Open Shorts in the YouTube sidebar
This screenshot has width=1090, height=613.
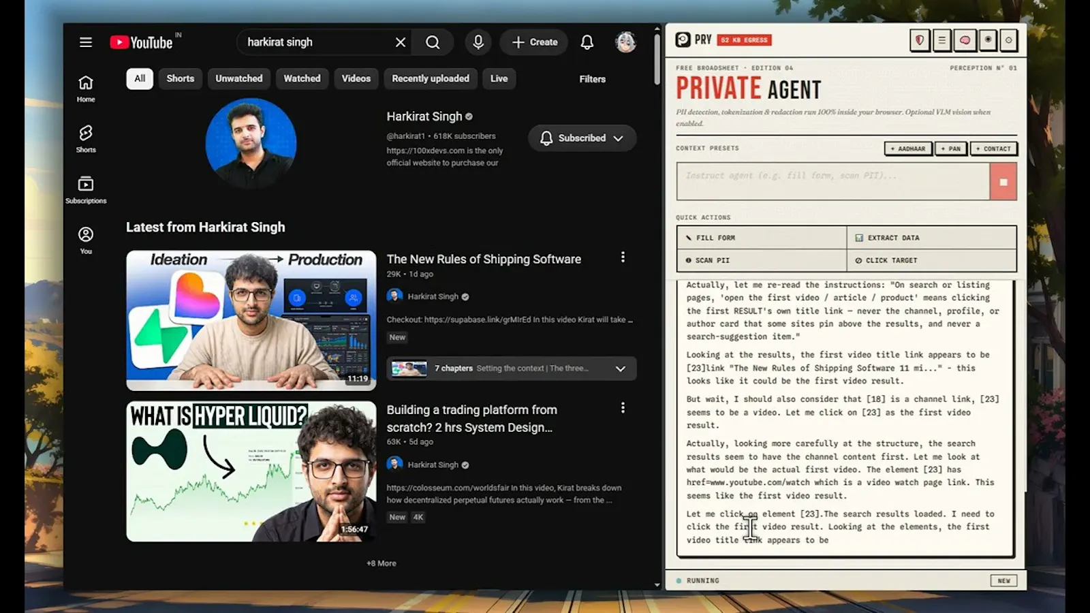(x=86, y=139)
